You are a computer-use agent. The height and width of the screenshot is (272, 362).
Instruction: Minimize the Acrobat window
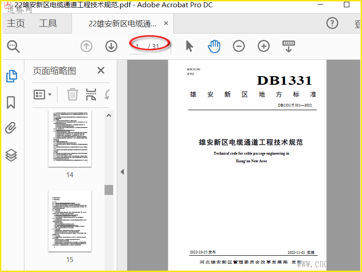click(320, 5)
